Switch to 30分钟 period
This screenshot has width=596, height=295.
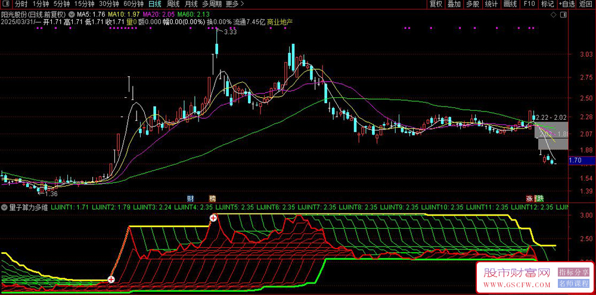click(x=108, y=4)
